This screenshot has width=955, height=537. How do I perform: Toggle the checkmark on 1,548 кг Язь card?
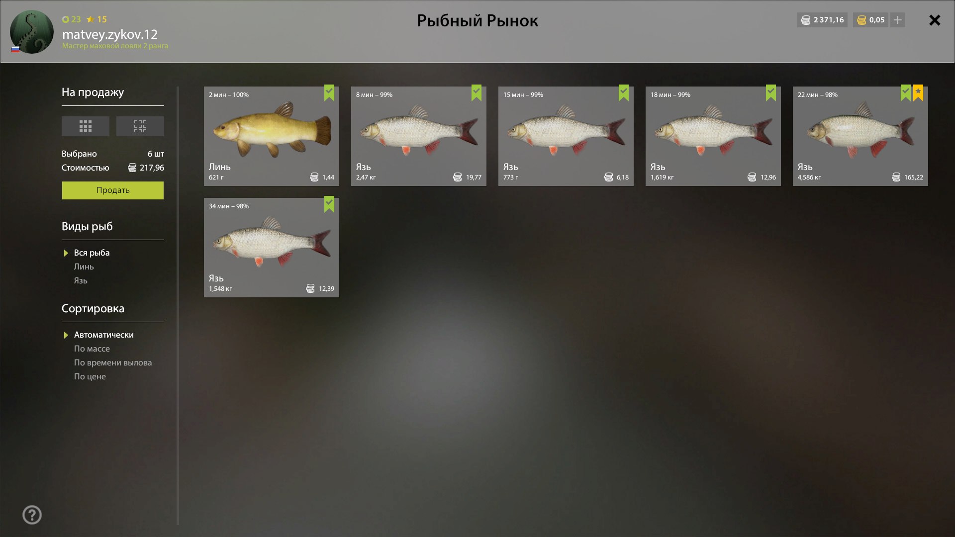(x=329, y=204)
